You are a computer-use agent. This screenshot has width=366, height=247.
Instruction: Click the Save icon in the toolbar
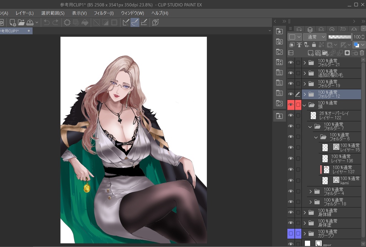pyautogui.click(x=30, y=23)
